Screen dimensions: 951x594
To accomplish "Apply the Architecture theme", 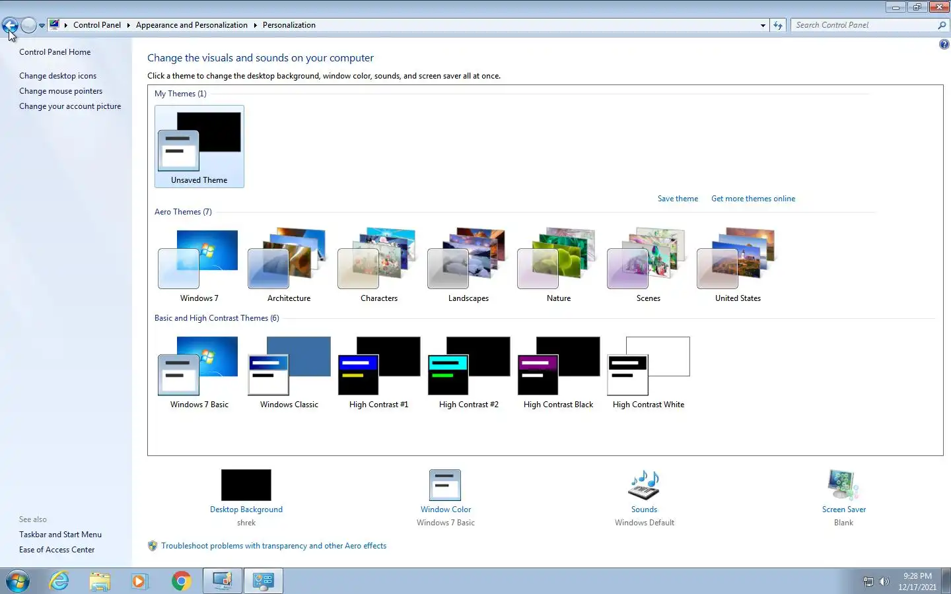I will (289, 265).
